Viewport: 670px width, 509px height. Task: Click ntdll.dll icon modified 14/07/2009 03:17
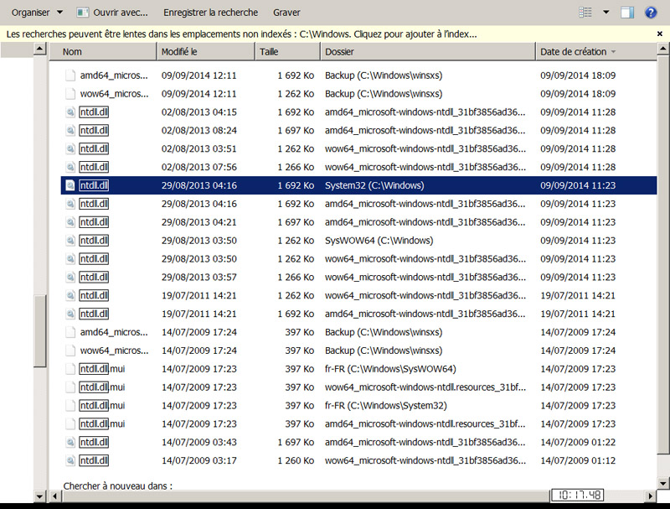click(70, 460)
